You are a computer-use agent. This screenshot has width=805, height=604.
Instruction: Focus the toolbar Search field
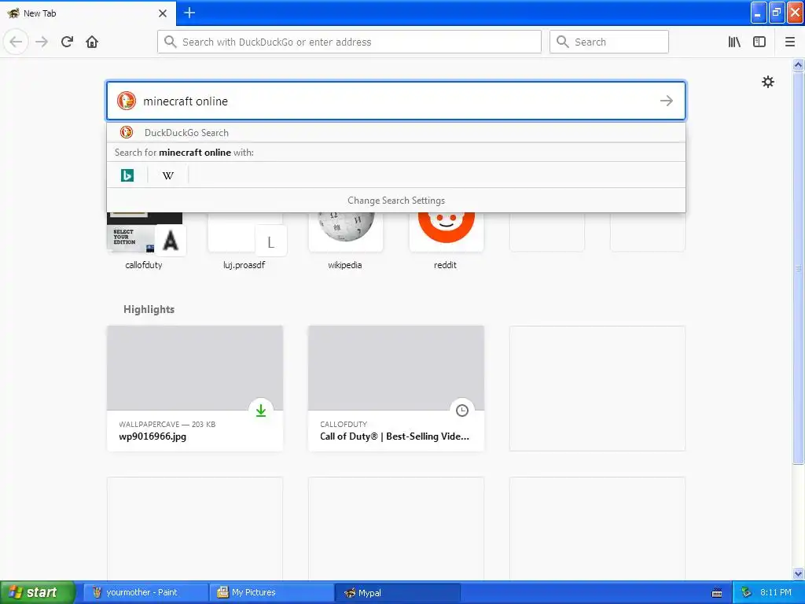[609, 42]
